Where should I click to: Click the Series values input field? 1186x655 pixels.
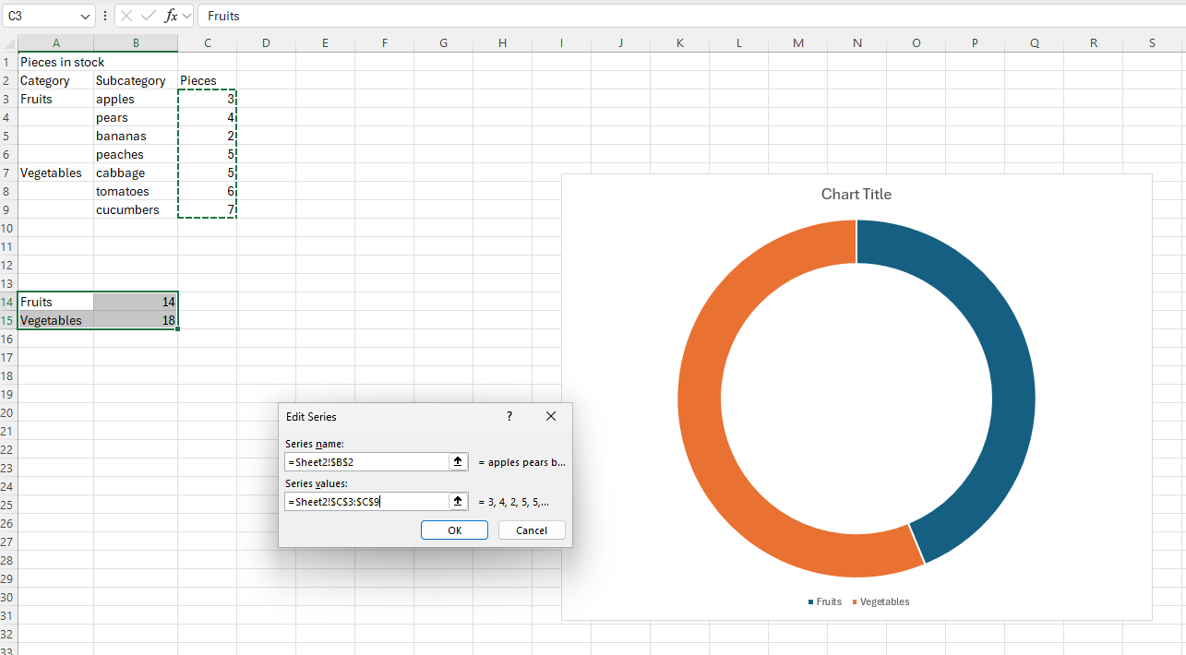(x=366, y=501)
